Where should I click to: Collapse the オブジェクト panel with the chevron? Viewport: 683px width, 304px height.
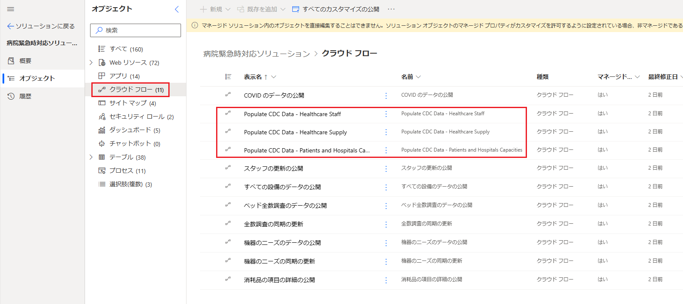click(177, 9)
